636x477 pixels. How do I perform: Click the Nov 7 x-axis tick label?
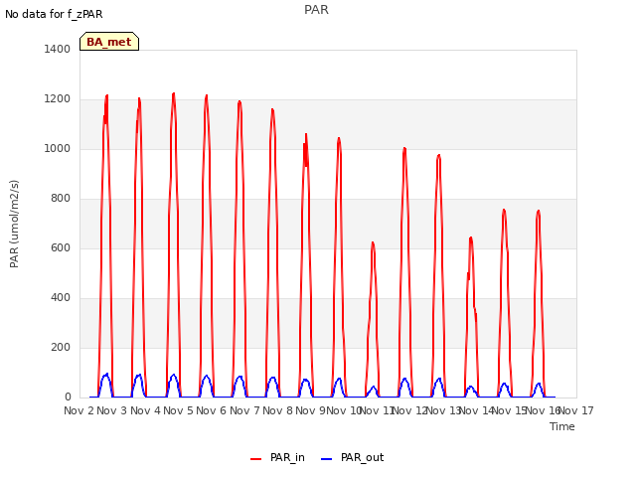point(244,410)
